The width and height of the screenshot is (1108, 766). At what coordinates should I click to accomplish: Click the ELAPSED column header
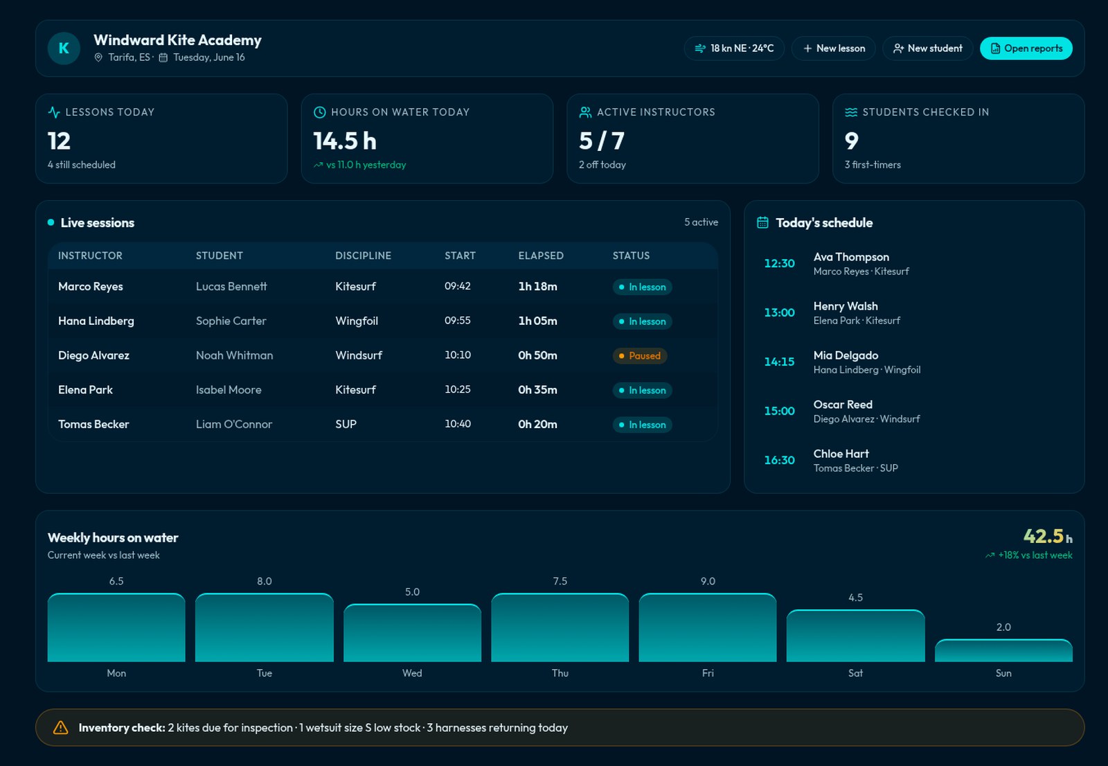541,256
